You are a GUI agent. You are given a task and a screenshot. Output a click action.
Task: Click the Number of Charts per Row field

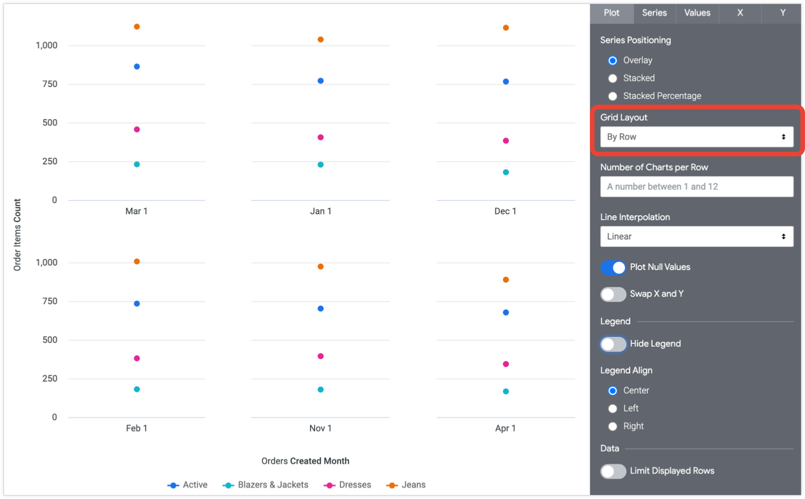696,186
